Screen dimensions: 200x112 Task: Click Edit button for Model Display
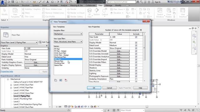point(119,65)
